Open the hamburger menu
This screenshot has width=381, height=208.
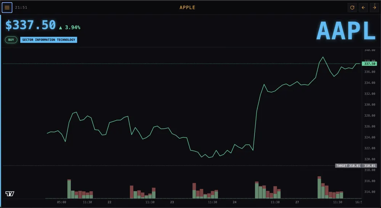(x=7, y=8)
